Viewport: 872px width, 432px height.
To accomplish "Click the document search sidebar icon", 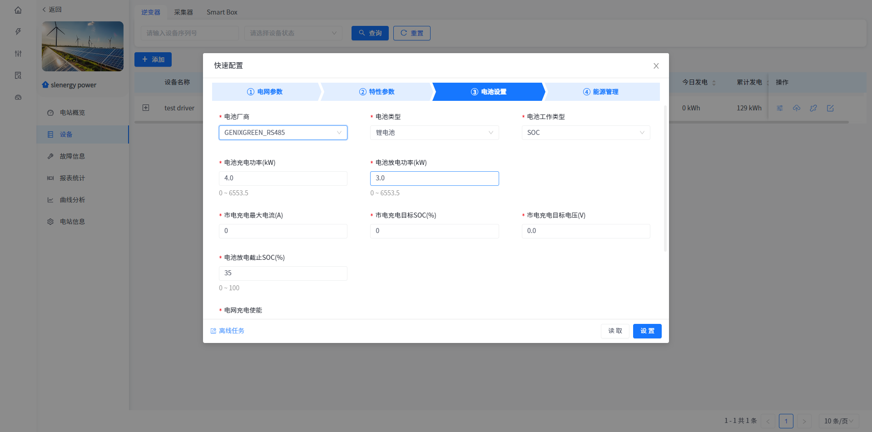I will 18,75.
